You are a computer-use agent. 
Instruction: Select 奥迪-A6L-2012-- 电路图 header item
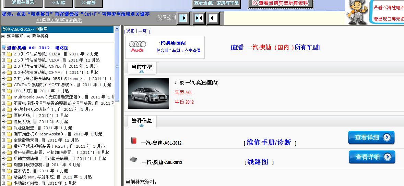click(x=57, y=29)
